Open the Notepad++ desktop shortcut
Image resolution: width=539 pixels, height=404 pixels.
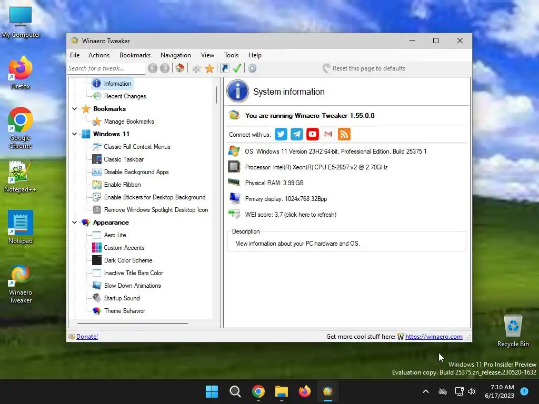click(21, 176)
